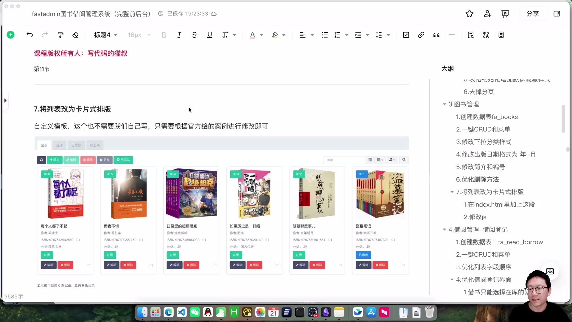Insert a block quote
572x322 pixels.
[436, 35]
